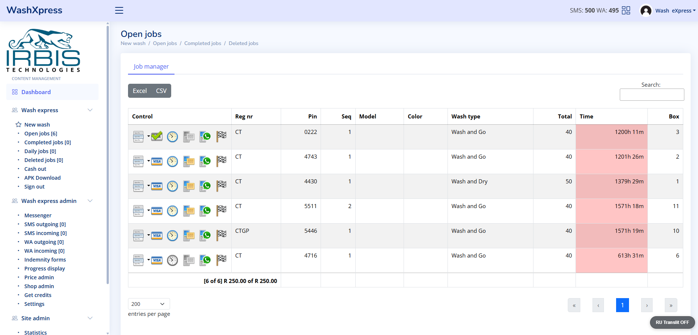Click the checkered flag in pin 4716 row
The height and width of the screenshot is (335, 698).
click(x=221, y=260)
